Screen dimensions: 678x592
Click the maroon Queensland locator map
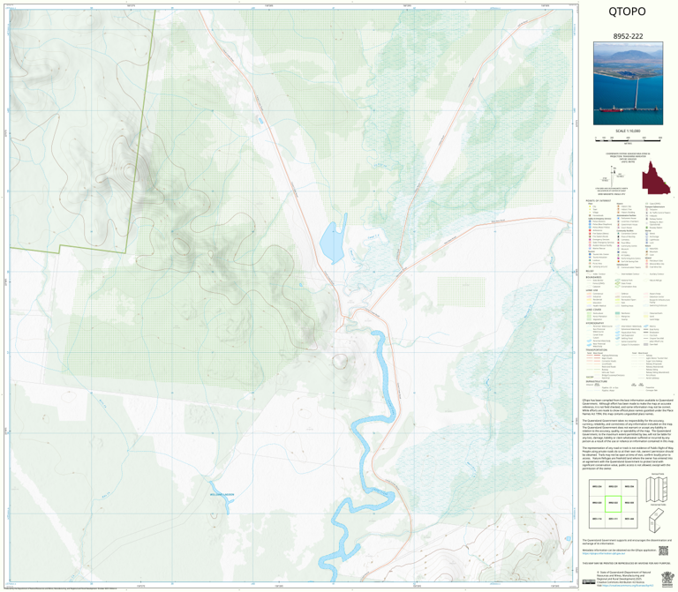[x=656, y=177]
